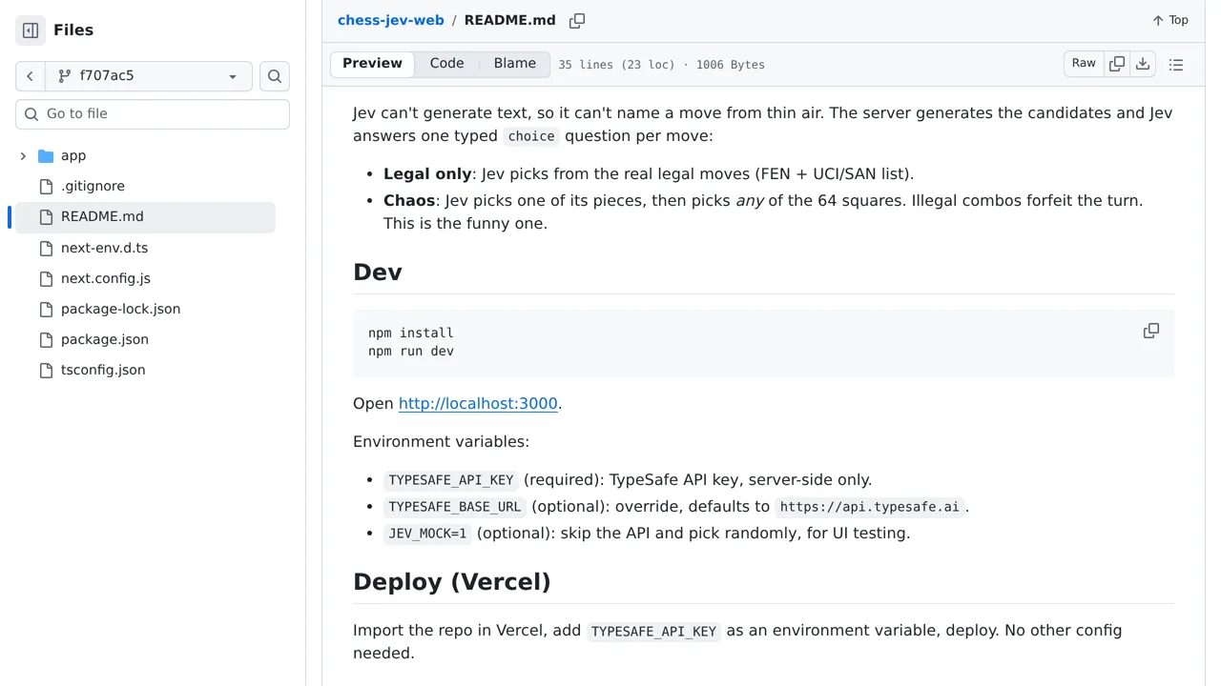1221x686 pixels.
Task: Click the https://api.typesafe.ai code text
Action: [870, 507]
